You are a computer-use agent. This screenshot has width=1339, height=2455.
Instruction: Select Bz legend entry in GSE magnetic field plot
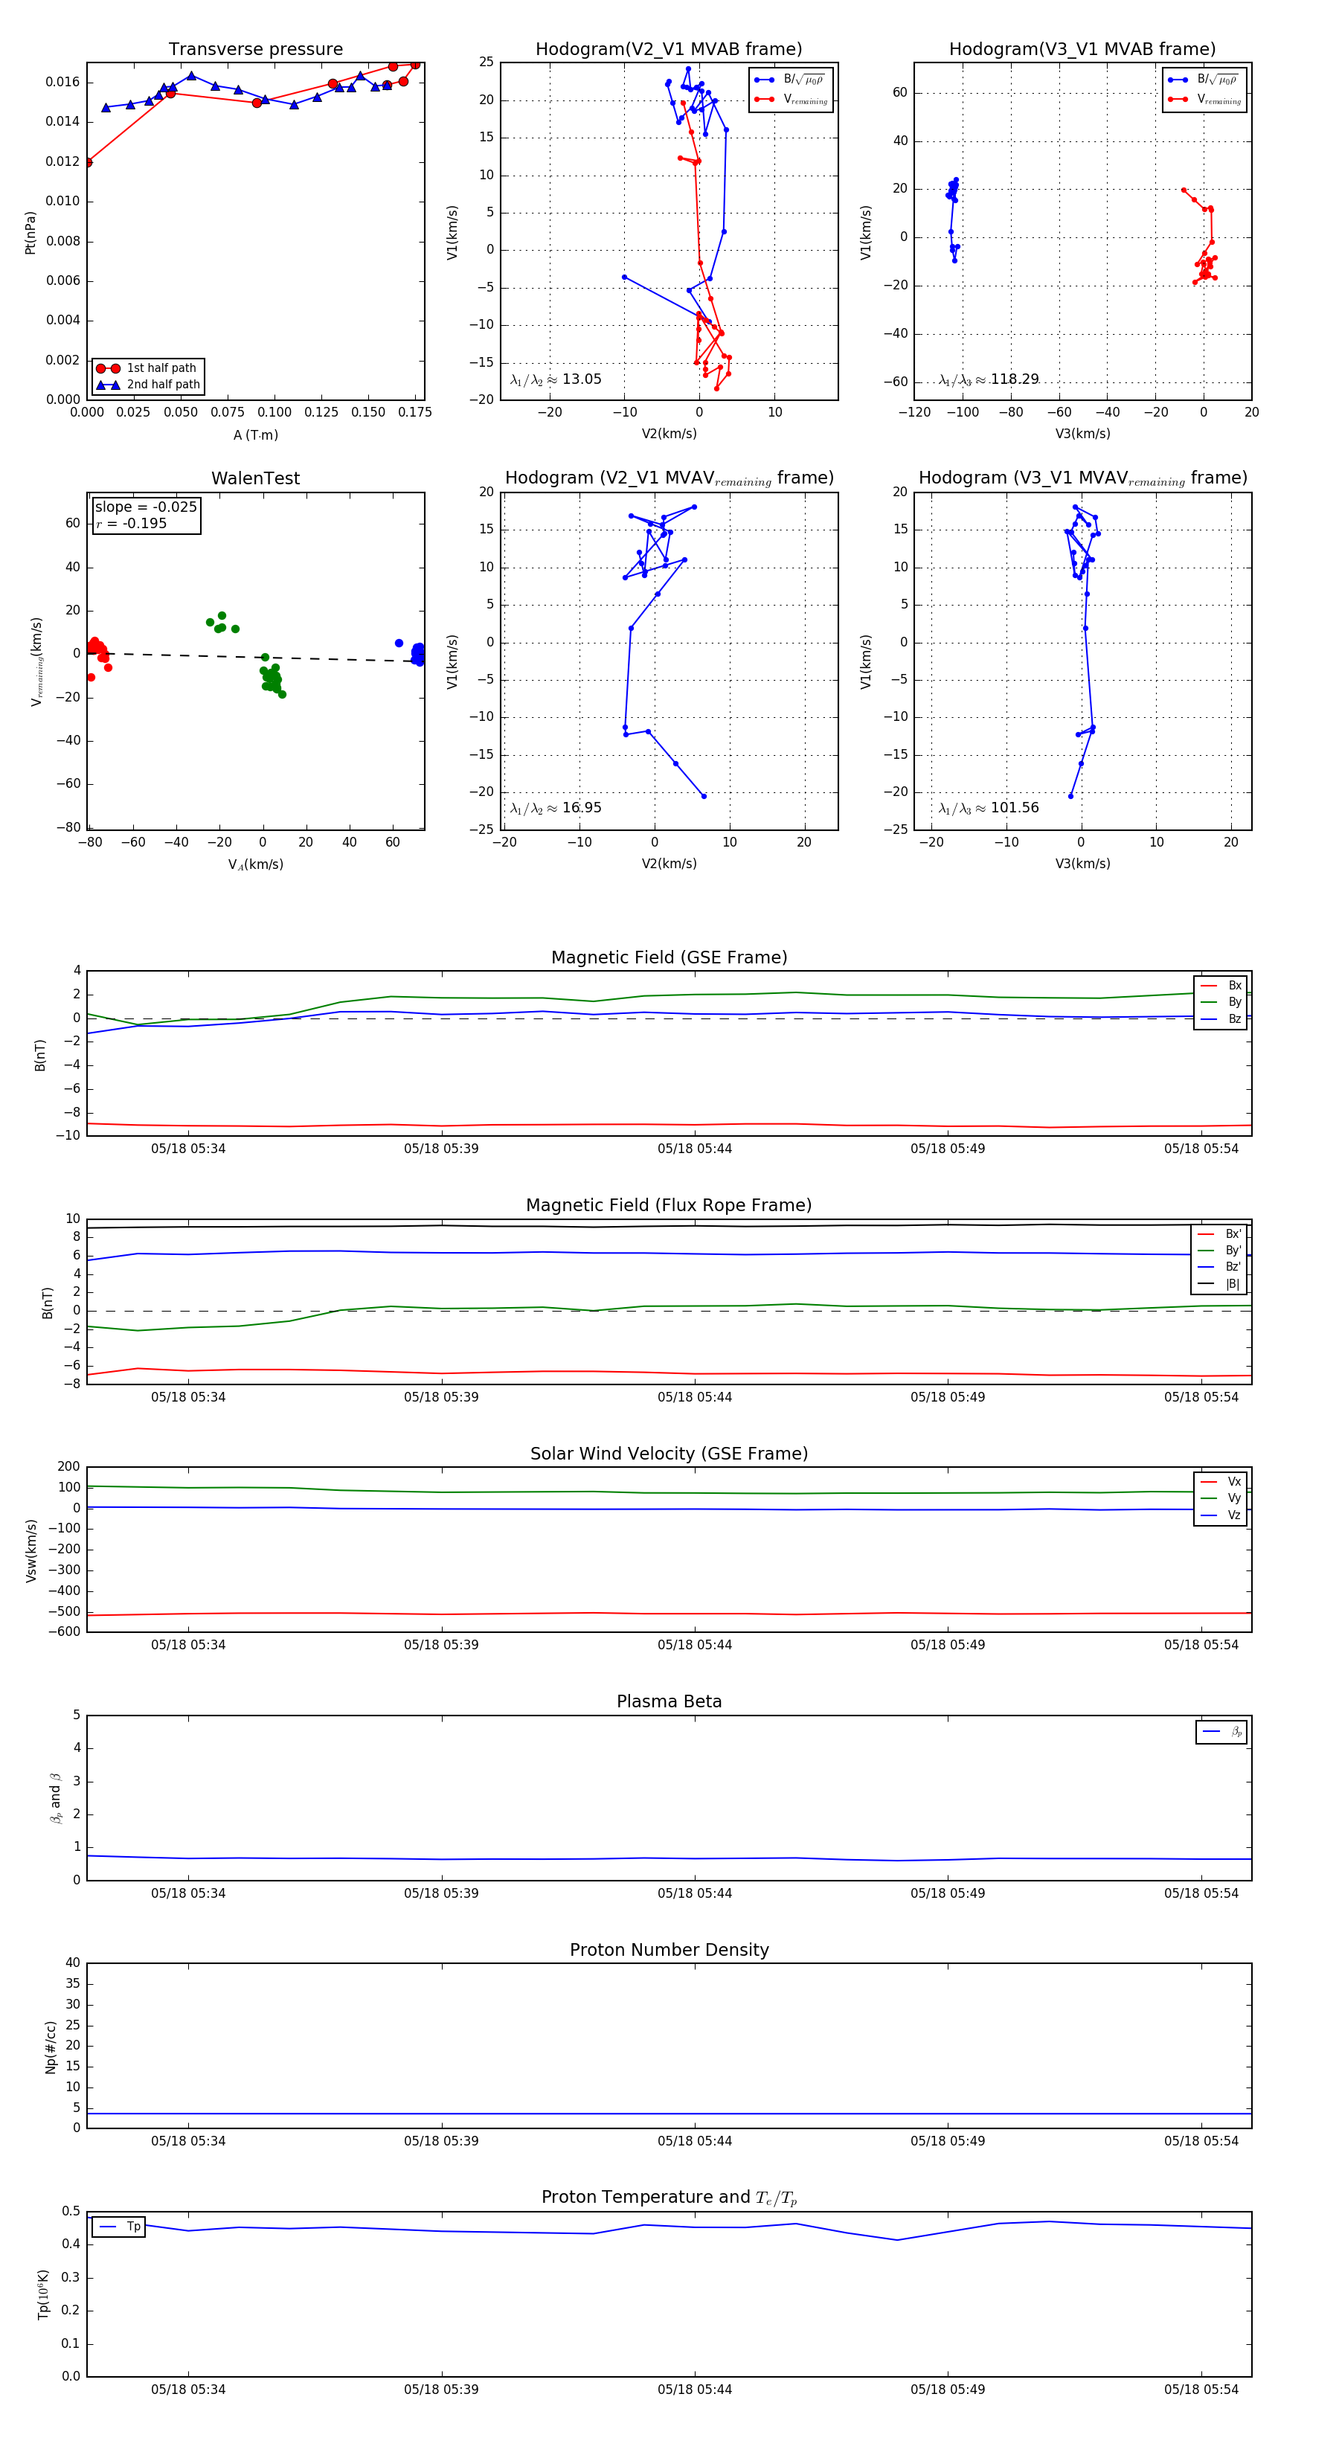pos(1221,1018)
